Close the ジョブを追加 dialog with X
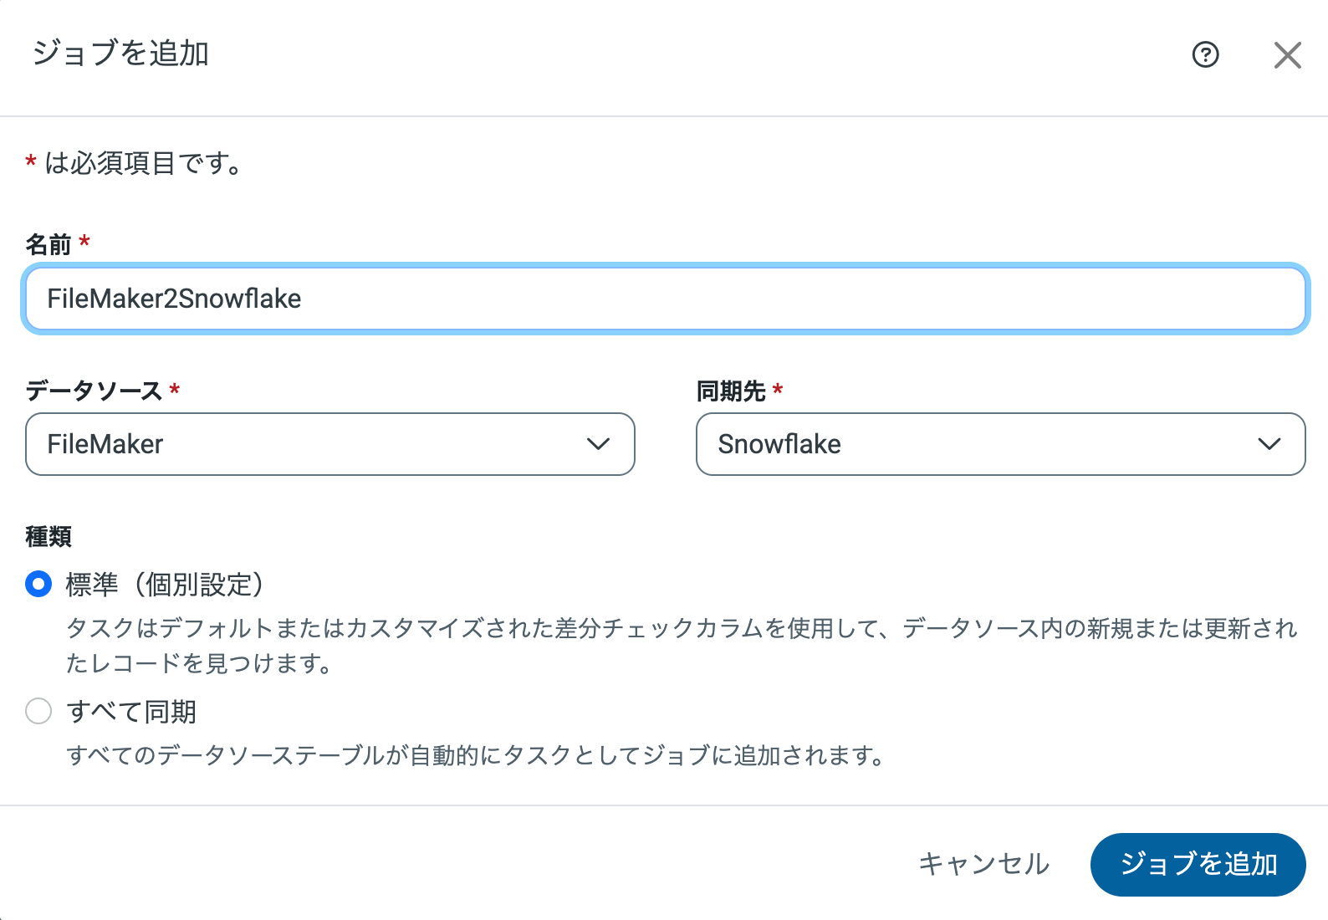Image resolution: width=1328 pixels, height=920 pixels. (1287, 55)
